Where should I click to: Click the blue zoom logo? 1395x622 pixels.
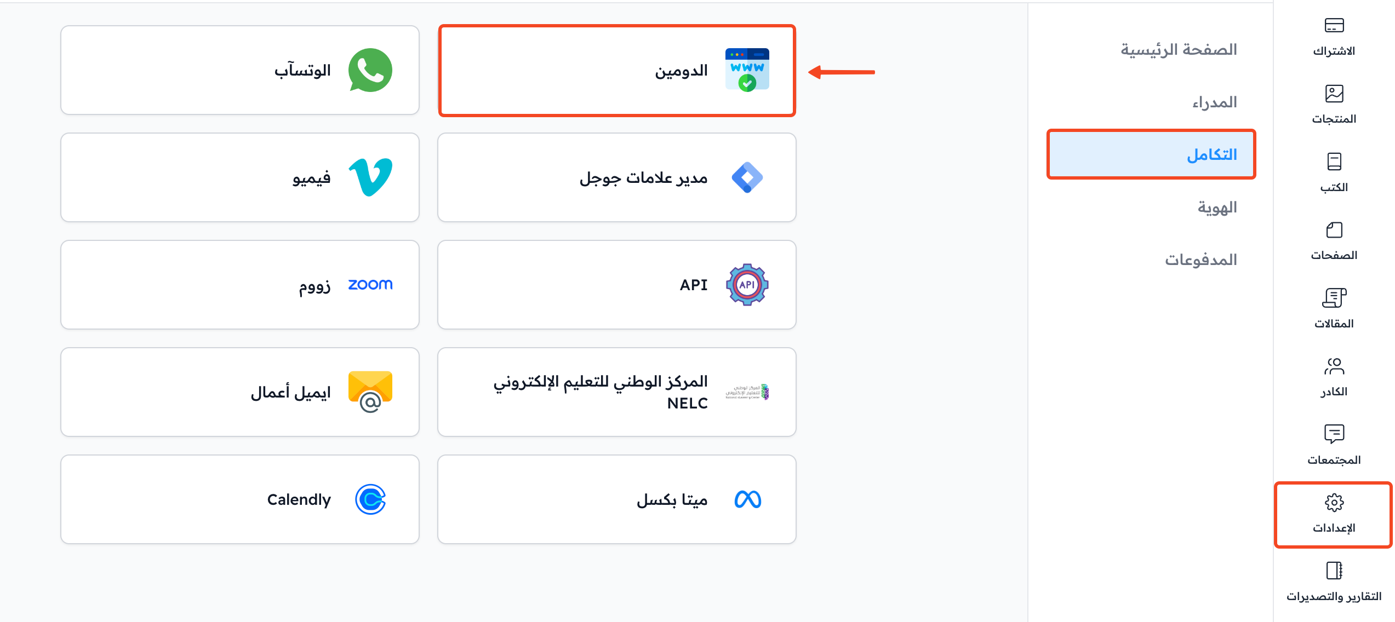[x=370, y=285]
